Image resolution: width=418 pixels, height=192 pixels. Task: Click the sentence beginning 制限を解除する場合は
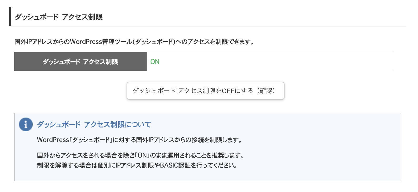coord(137,165)
